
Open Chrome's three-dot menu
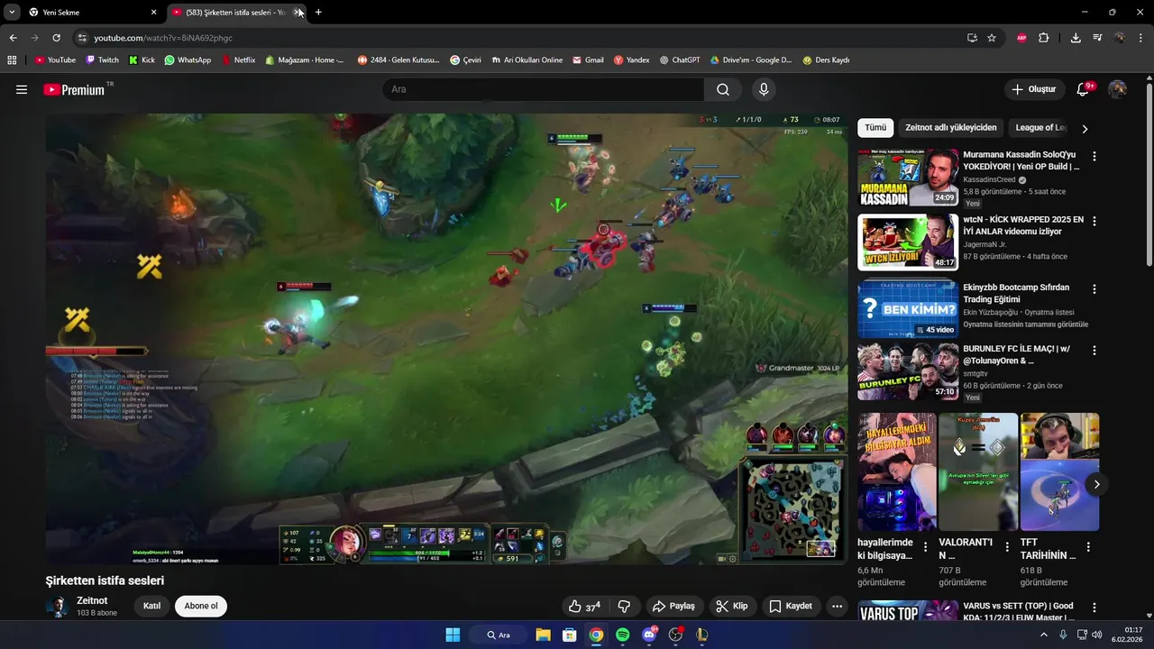pos(1141,38)
